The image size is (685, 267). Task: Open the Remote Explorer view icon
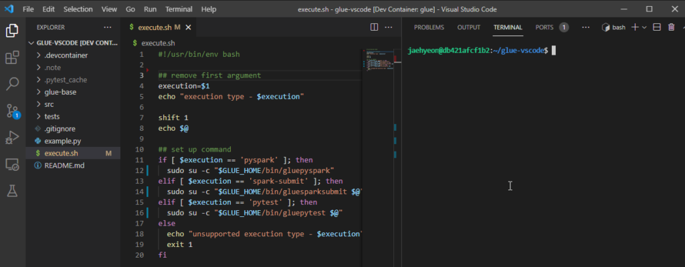click(x=12, y=164)
